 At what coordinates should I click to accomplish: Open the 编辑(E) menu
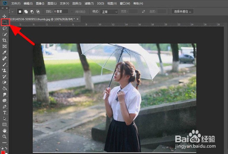click(x=28, y=4)
